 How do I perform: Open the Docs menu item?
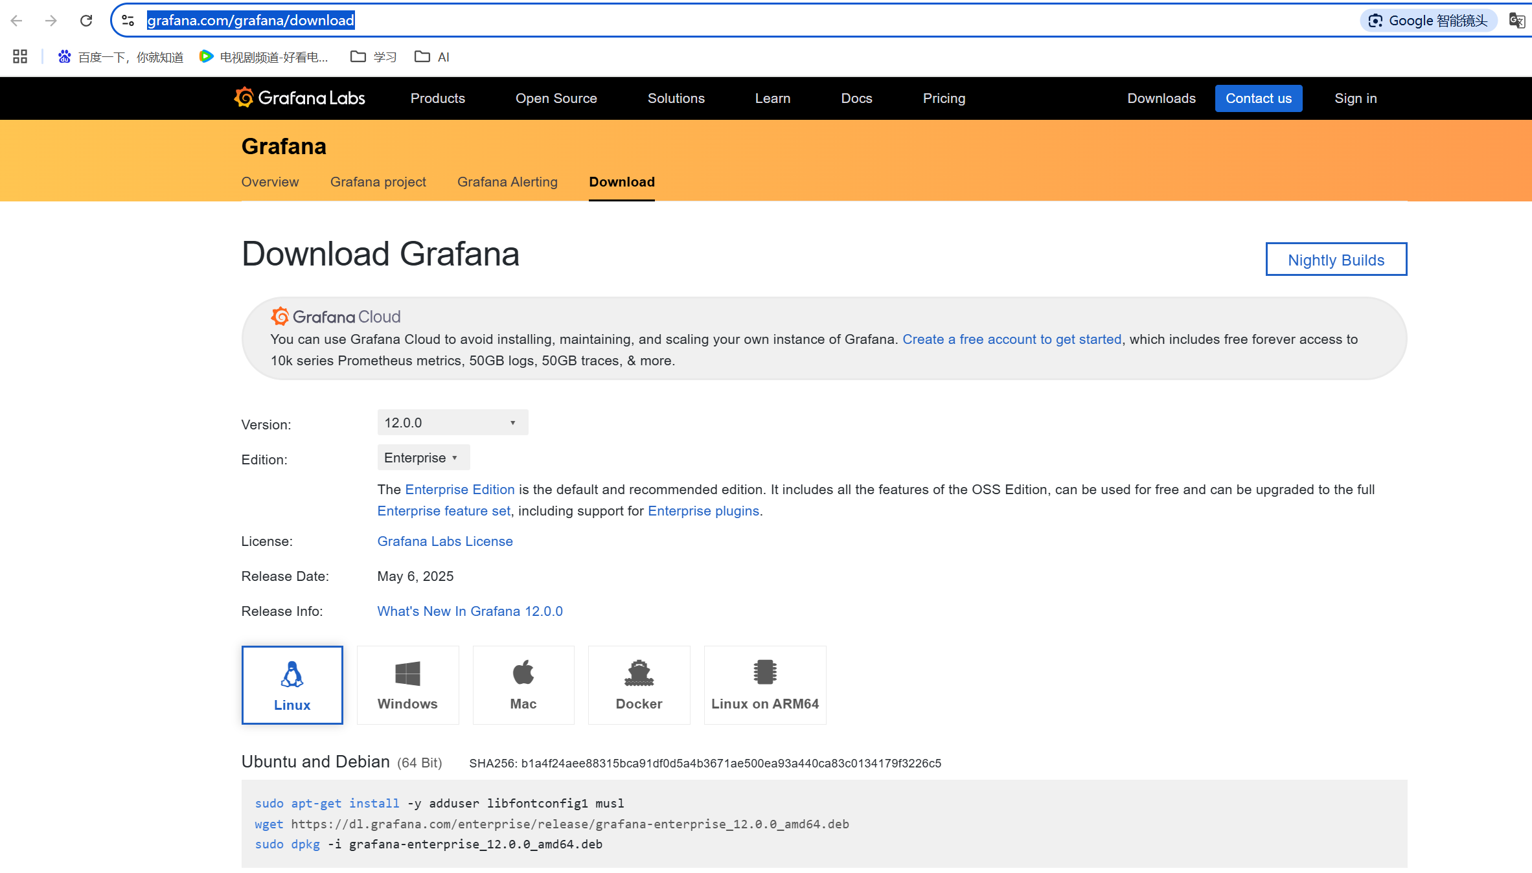(x=856, y=98)
